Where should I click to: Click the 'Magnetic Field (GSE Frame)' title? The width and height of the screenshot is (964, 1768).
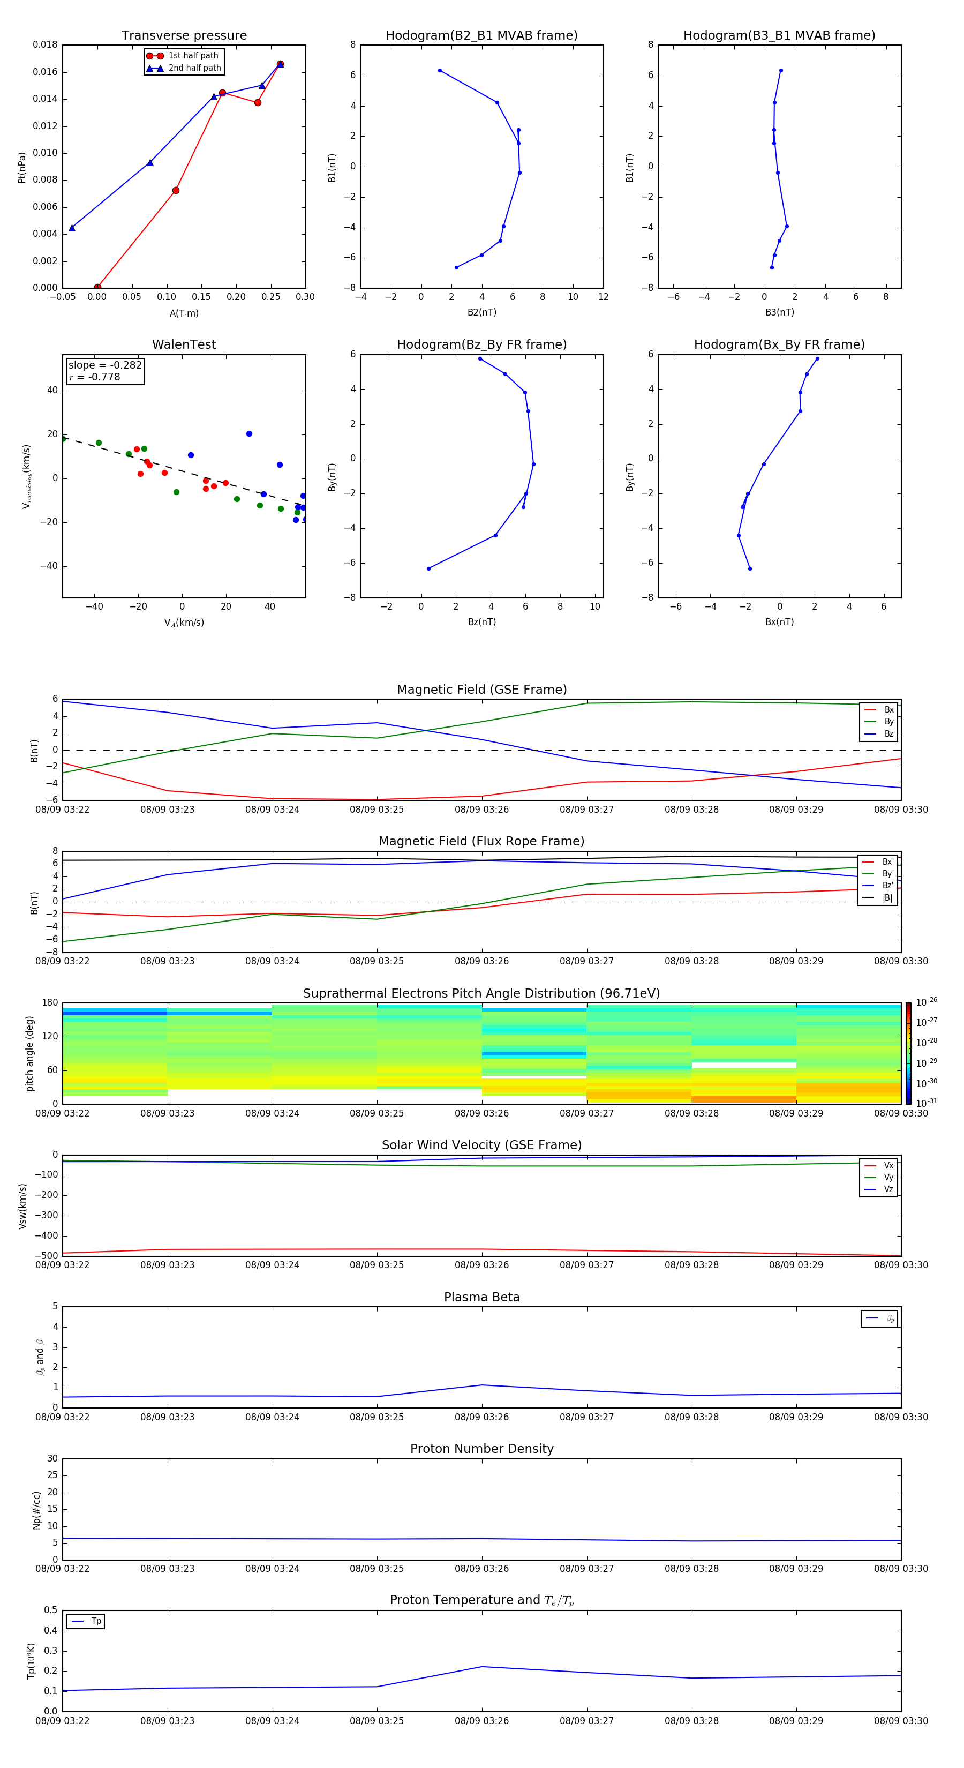coord(481,690)
